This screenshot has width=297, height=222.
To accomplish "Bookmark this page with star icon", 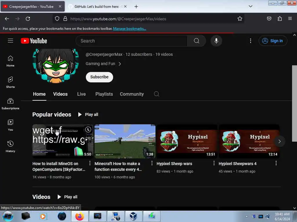I will pyautogui.click(x=240, y=19).
